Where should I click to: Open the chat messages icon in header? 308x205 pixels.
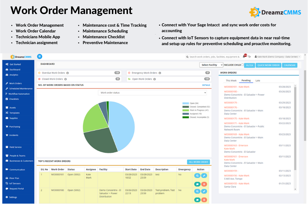tap(249, 57)
